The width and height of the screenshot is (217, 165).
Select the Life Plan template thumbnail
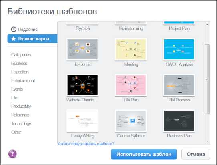[131, 85]
